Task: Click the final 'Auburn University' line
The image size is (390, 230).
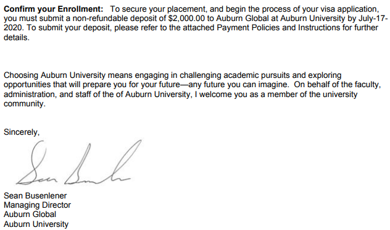Action: [x=36, y=224]
